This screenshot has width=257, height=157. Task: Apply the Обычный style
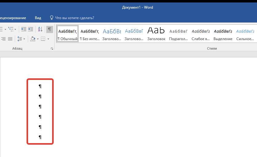pyautogui.click(x=68, y=34)
